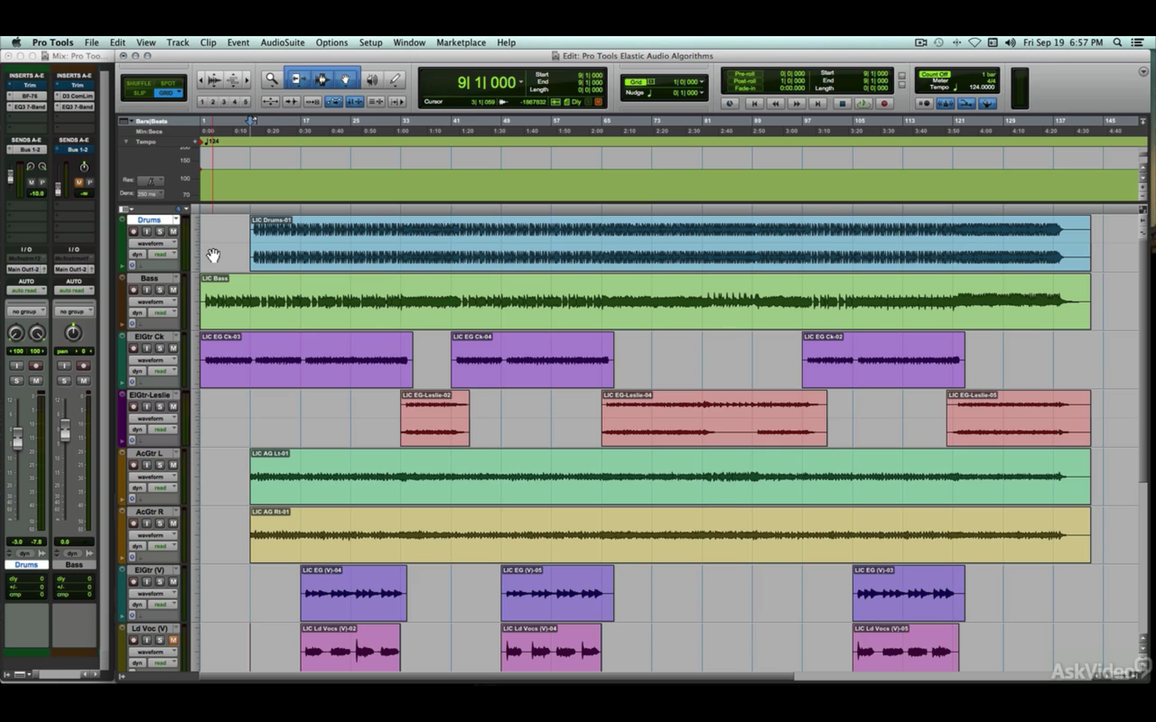Select the Pencil tool
1156x722 pixels.
click(395, 79)
